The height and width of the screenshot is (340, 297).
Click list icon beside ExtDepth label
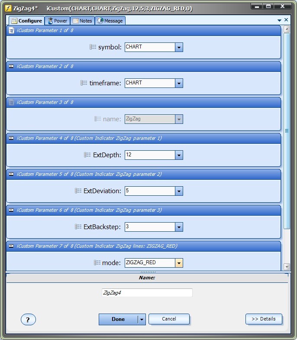tap(87, 155)
